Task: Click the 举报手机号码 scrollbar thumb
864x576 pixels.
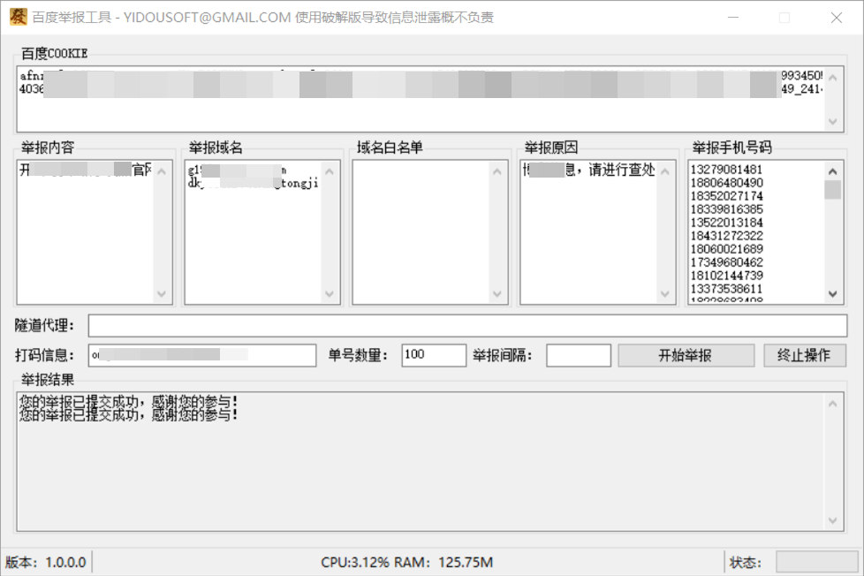Action: (x=832, y=190)
